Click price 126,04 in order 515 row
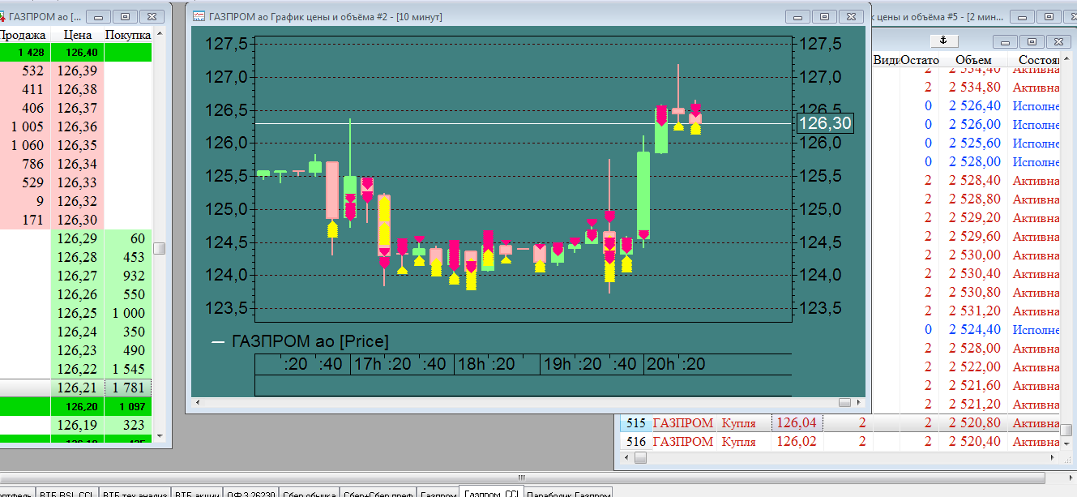This screenshot has height=497, width=1077. 797,423
